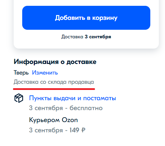Click the 3 сентября - бесплатно pickup line
Viewport: 165px width, 146px height.
[x=66, y=108]
